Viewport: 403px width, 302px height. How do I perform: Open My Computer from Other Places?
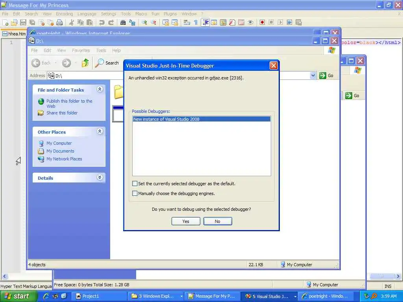tap(59, 143)
